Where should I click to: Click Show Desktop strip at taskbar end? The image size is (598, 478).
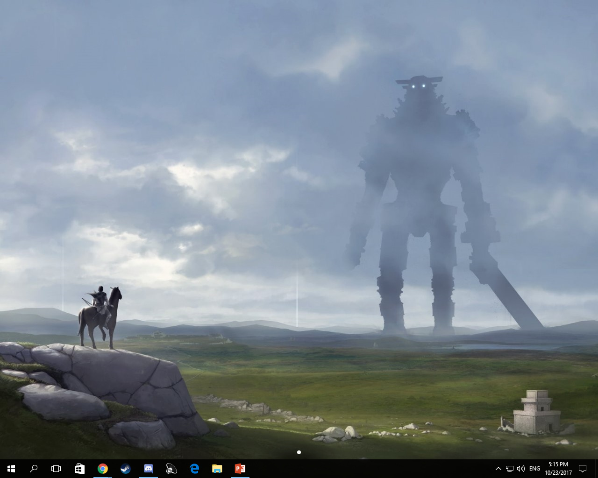(x=596, y=469)
